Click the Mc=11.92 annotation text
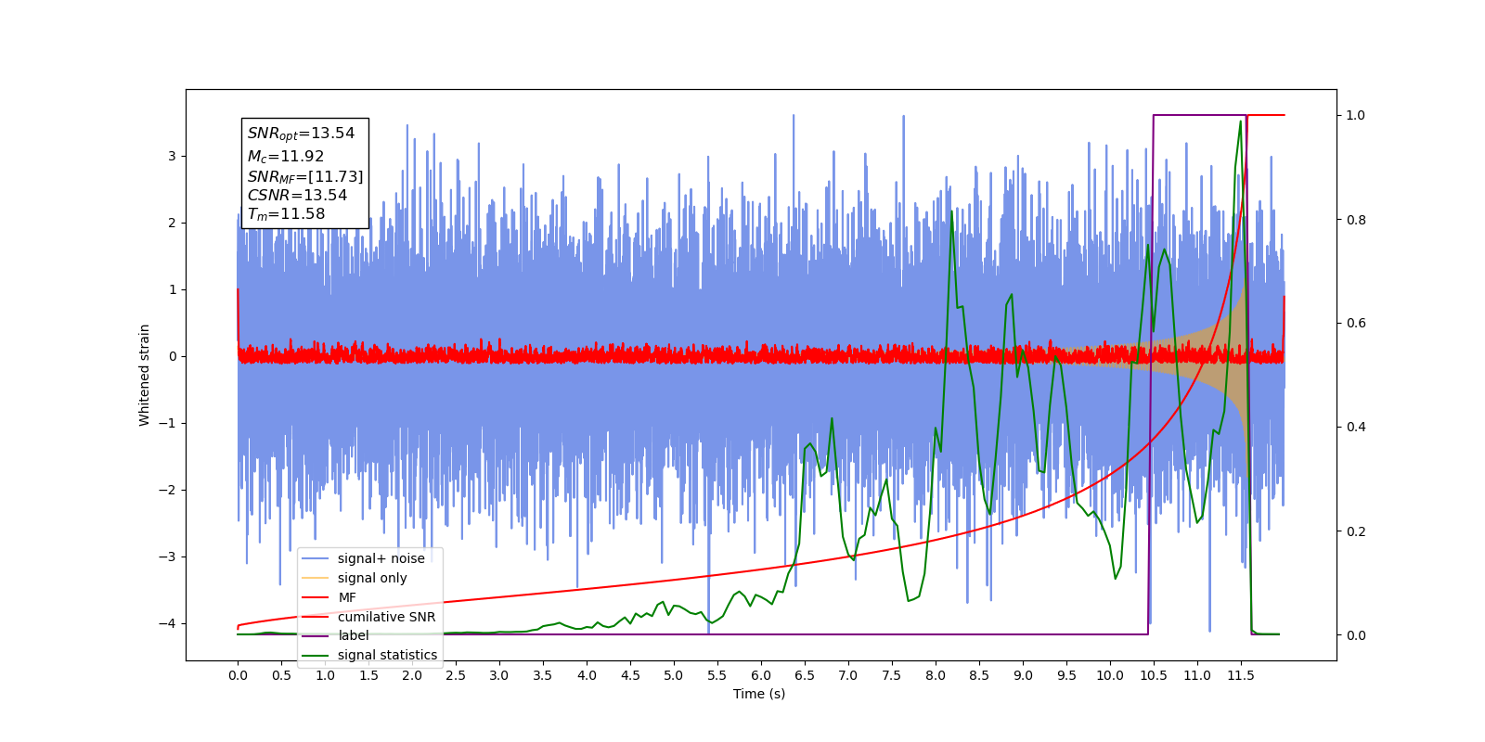1485x742 pixels. (x=286, y=156)
